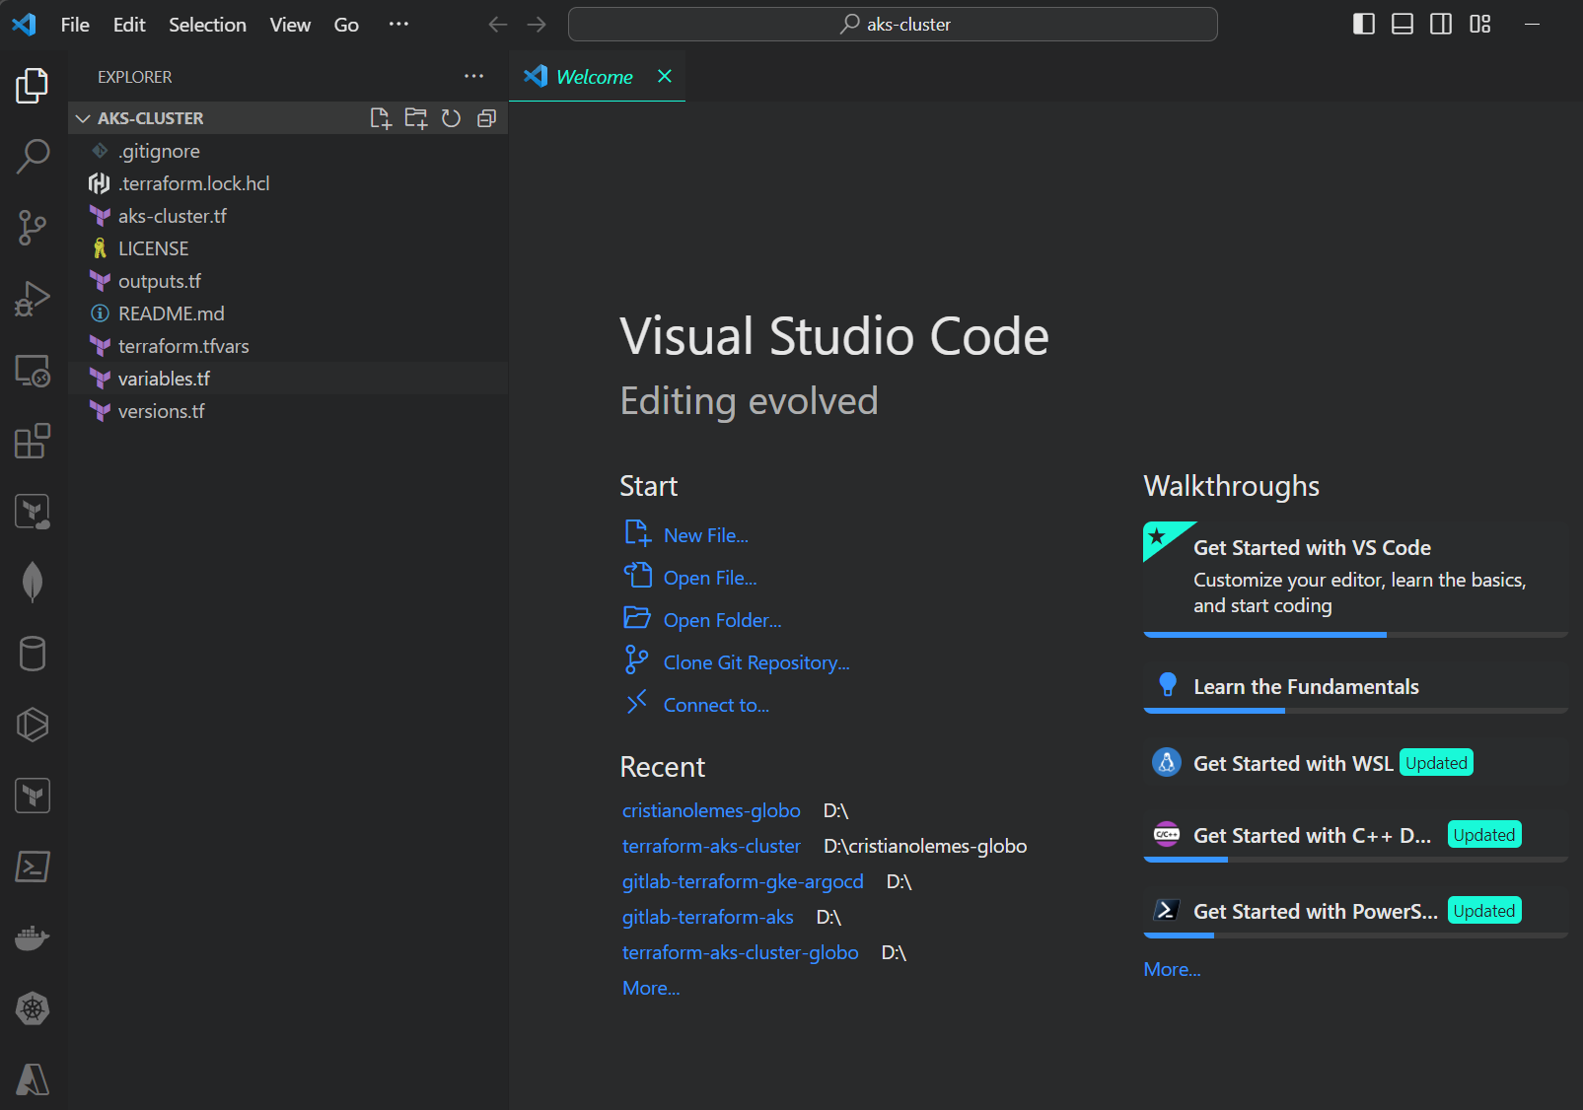Click Connect to link under Start
Screen dimensions: 1583x1110
point(716,705)
